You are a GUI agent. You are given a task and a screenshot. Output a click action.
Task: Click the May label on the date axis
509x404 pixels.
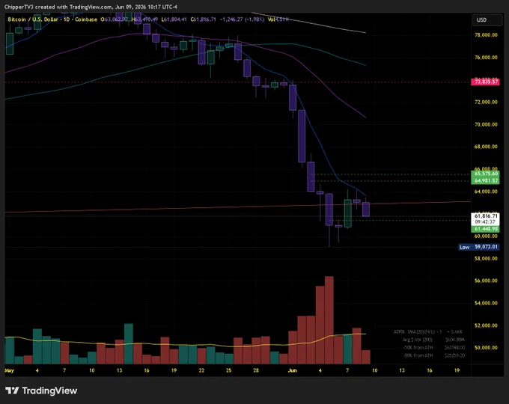point(10,370)
